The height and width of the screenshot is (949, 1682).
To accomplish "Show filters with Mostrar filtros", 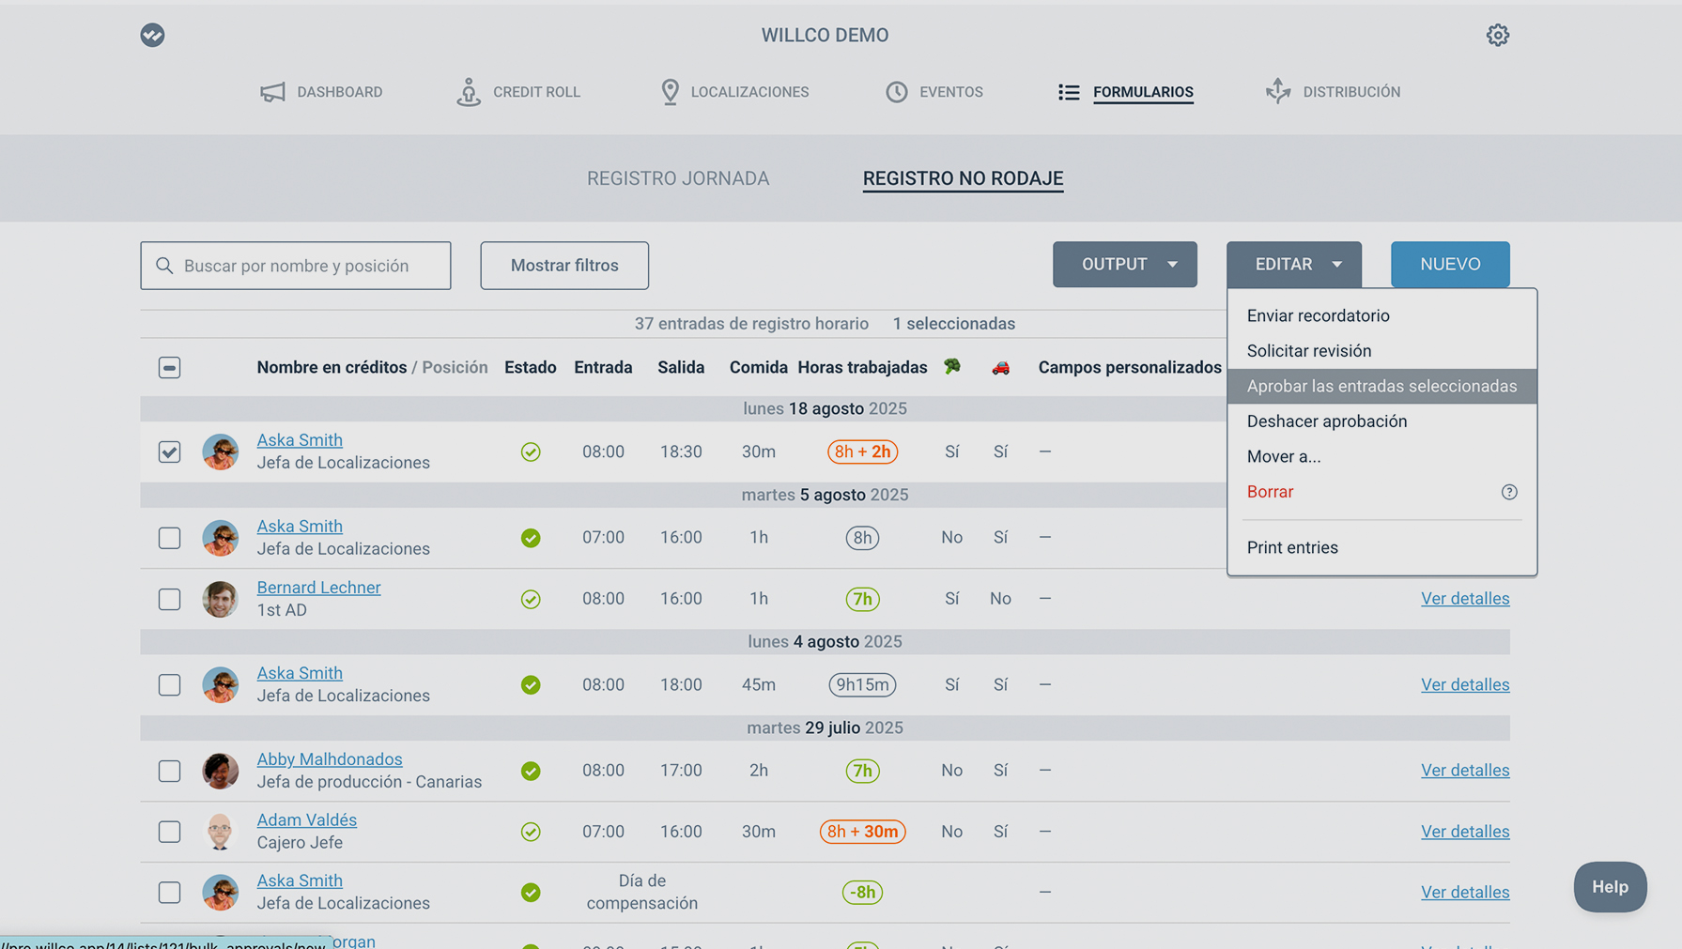I will coord(563,266).
